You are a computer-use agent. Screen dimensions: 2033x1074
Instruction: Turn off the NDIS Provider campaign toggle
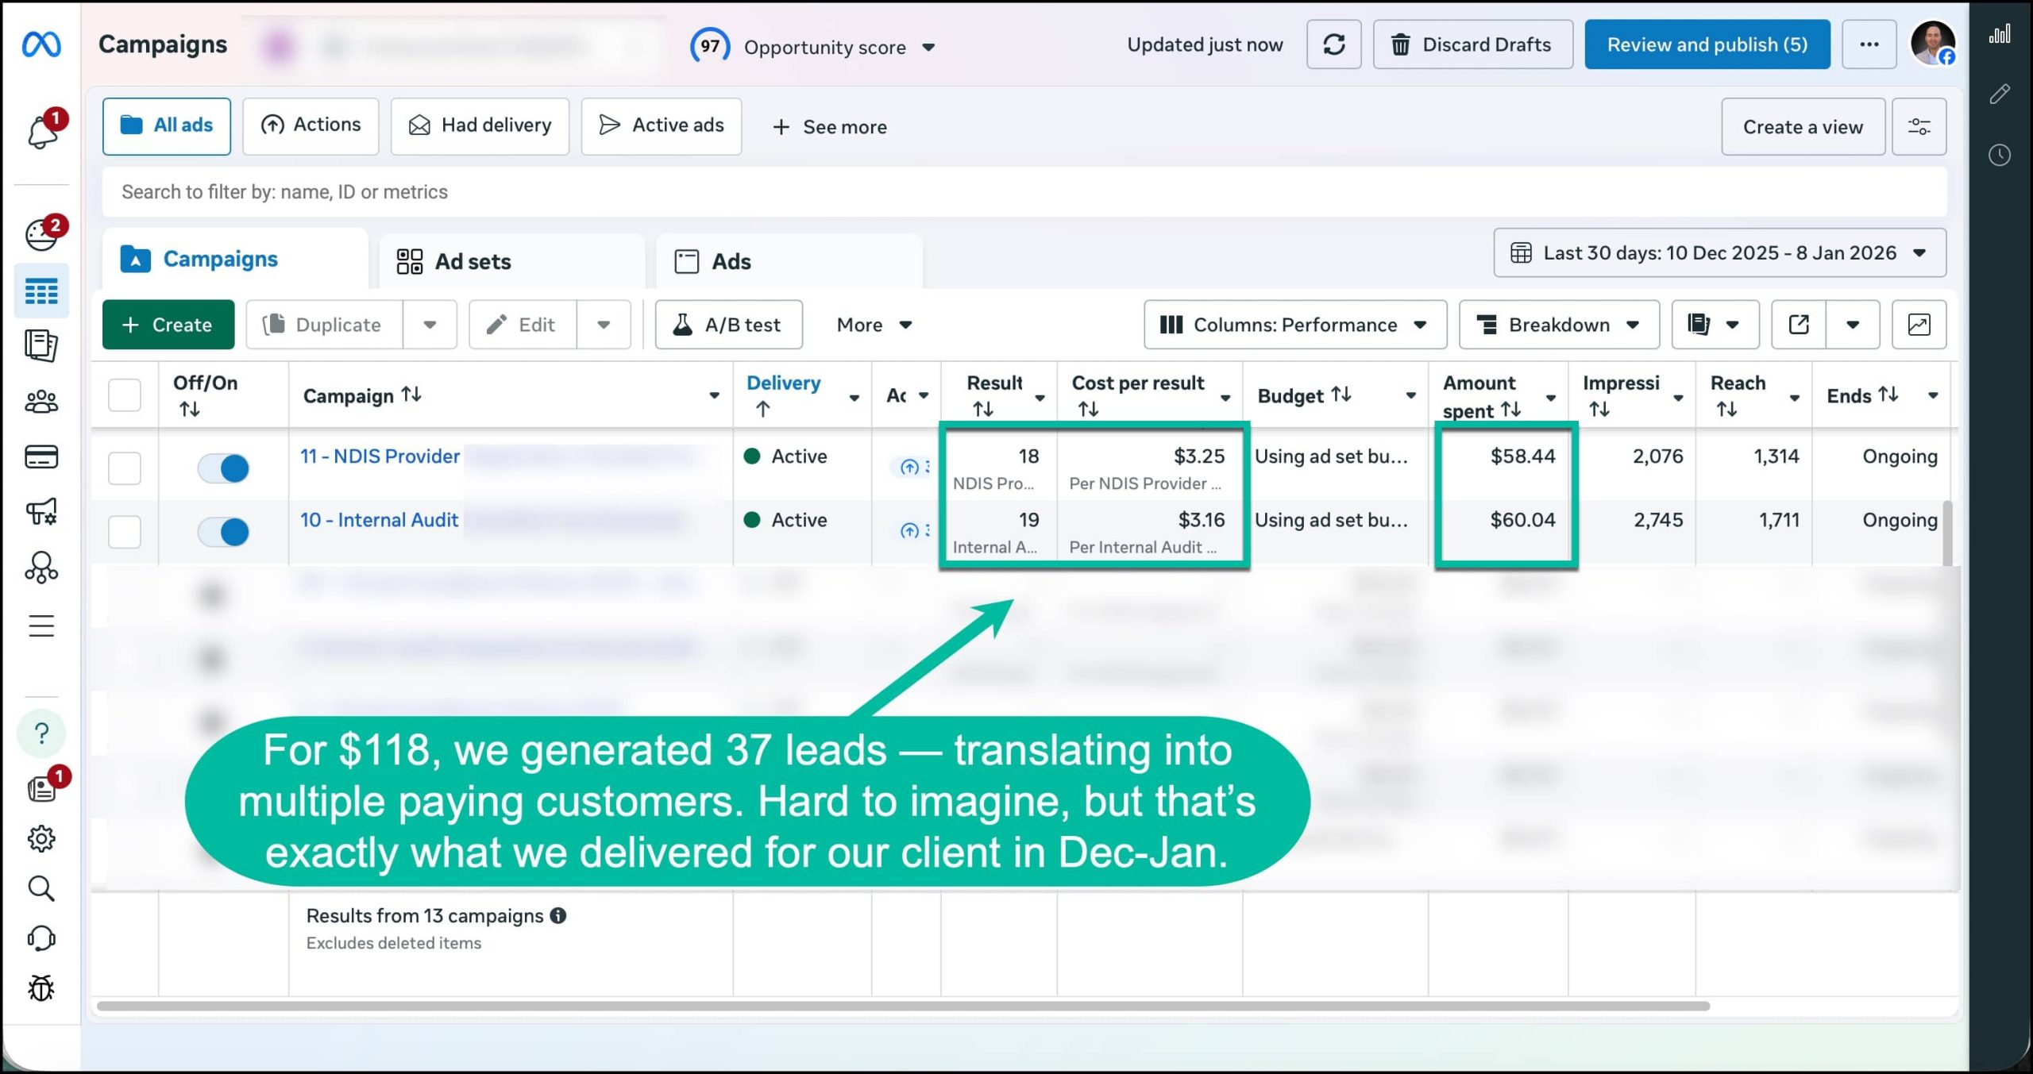pos(223,468)
